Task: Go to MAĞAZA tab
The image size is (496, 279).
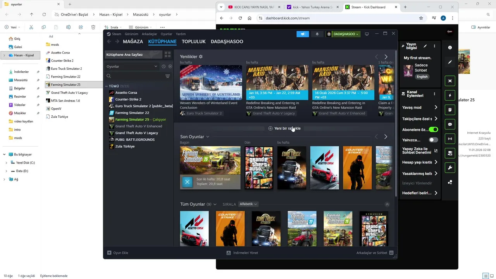Action: (133, 41)
